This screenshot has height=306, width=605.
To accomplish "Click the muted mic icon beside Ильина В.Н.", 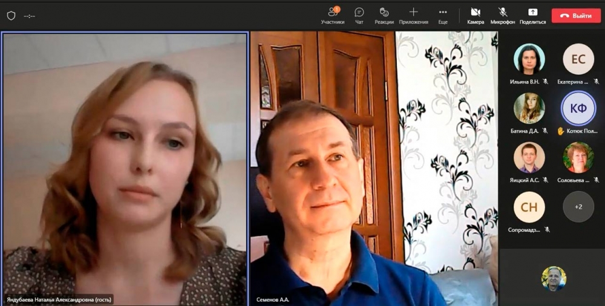I will pos(545,81).
